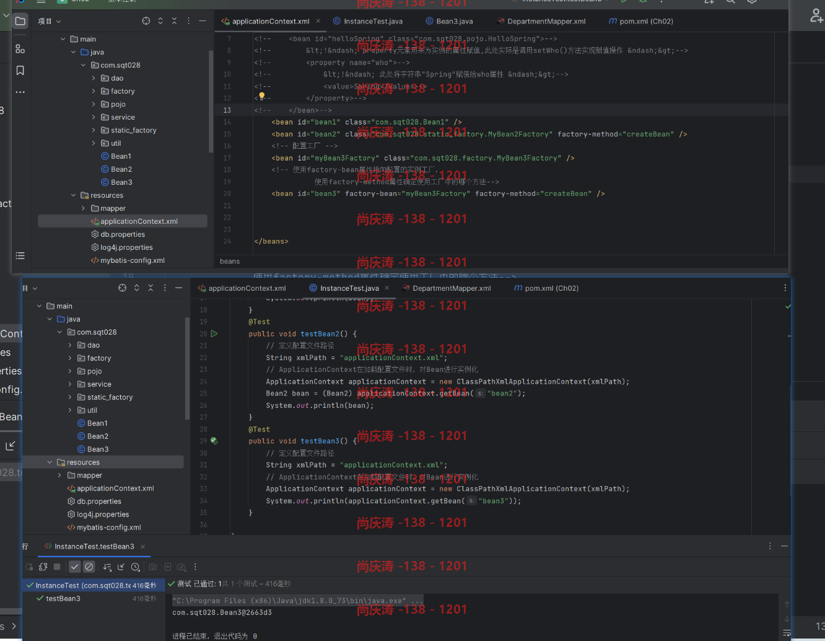Collapse main folder in upper project tree

[63, 39]
